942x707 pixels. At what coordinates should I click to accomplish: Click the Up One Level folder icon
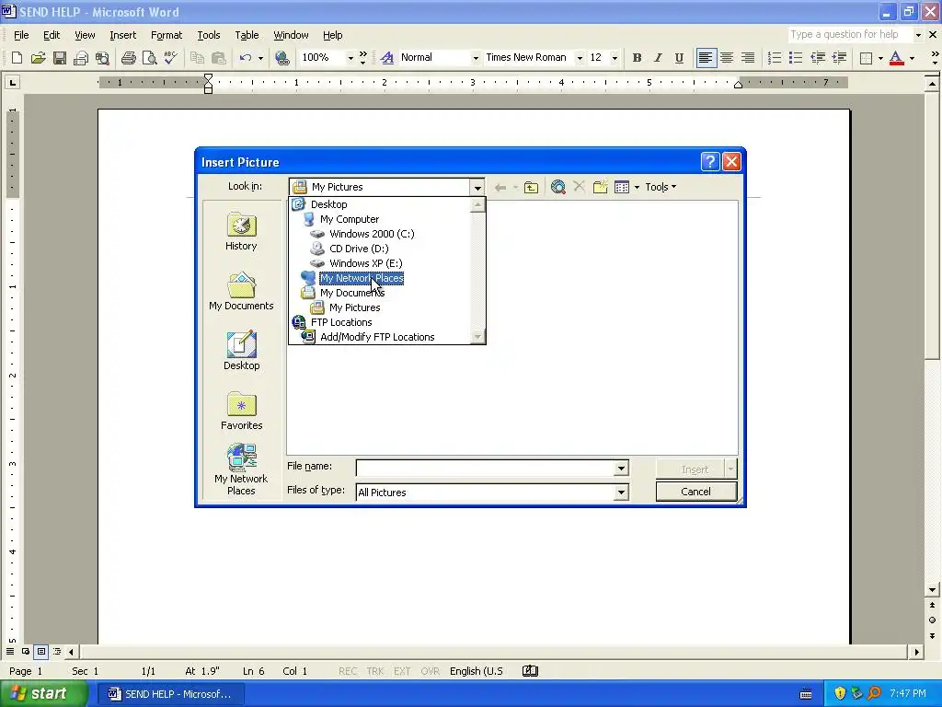pyautogui.click(x=531, y=187)
